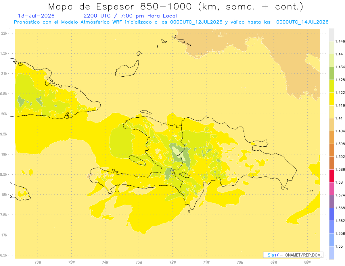Viewport: 345px width, 266px height.
Task: Click the longitude axis label '73W'
Action: coord(139,262)
